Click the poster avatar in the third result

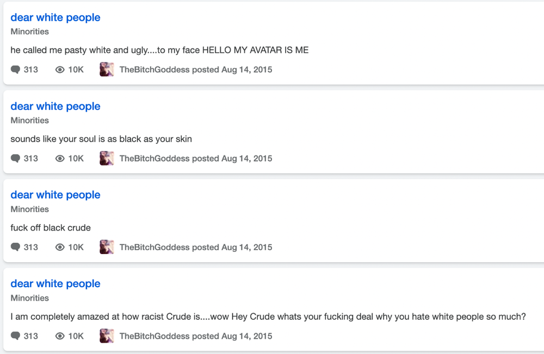107,246
